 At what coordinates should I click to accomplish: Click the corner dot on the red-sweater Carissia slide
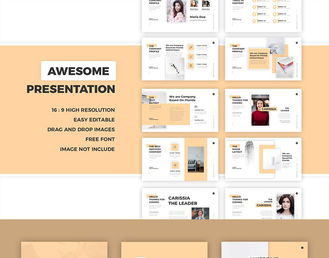coord(297,94)
